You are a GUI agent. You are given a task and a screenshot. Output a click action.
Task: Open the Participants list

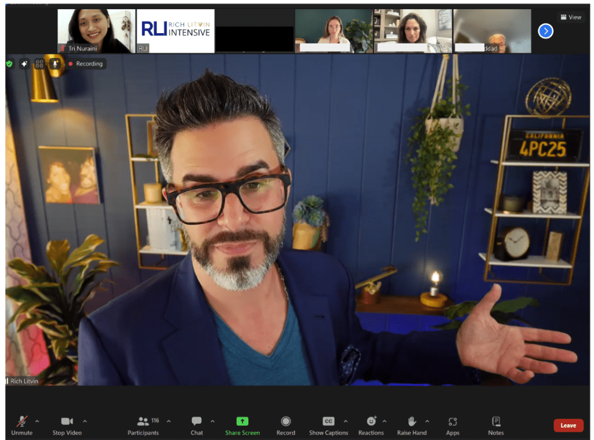click(143, 421)
